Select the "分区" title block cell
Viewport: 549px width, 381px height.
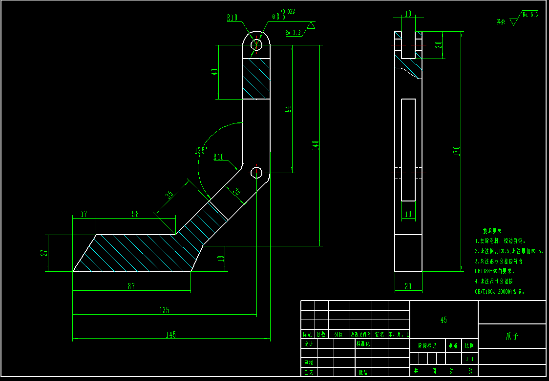point(339,334)
